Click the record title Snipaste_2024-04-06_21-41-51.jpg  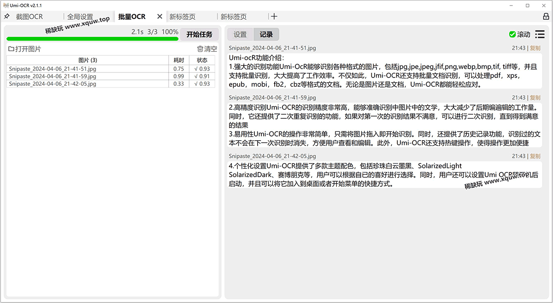point(272,48)
